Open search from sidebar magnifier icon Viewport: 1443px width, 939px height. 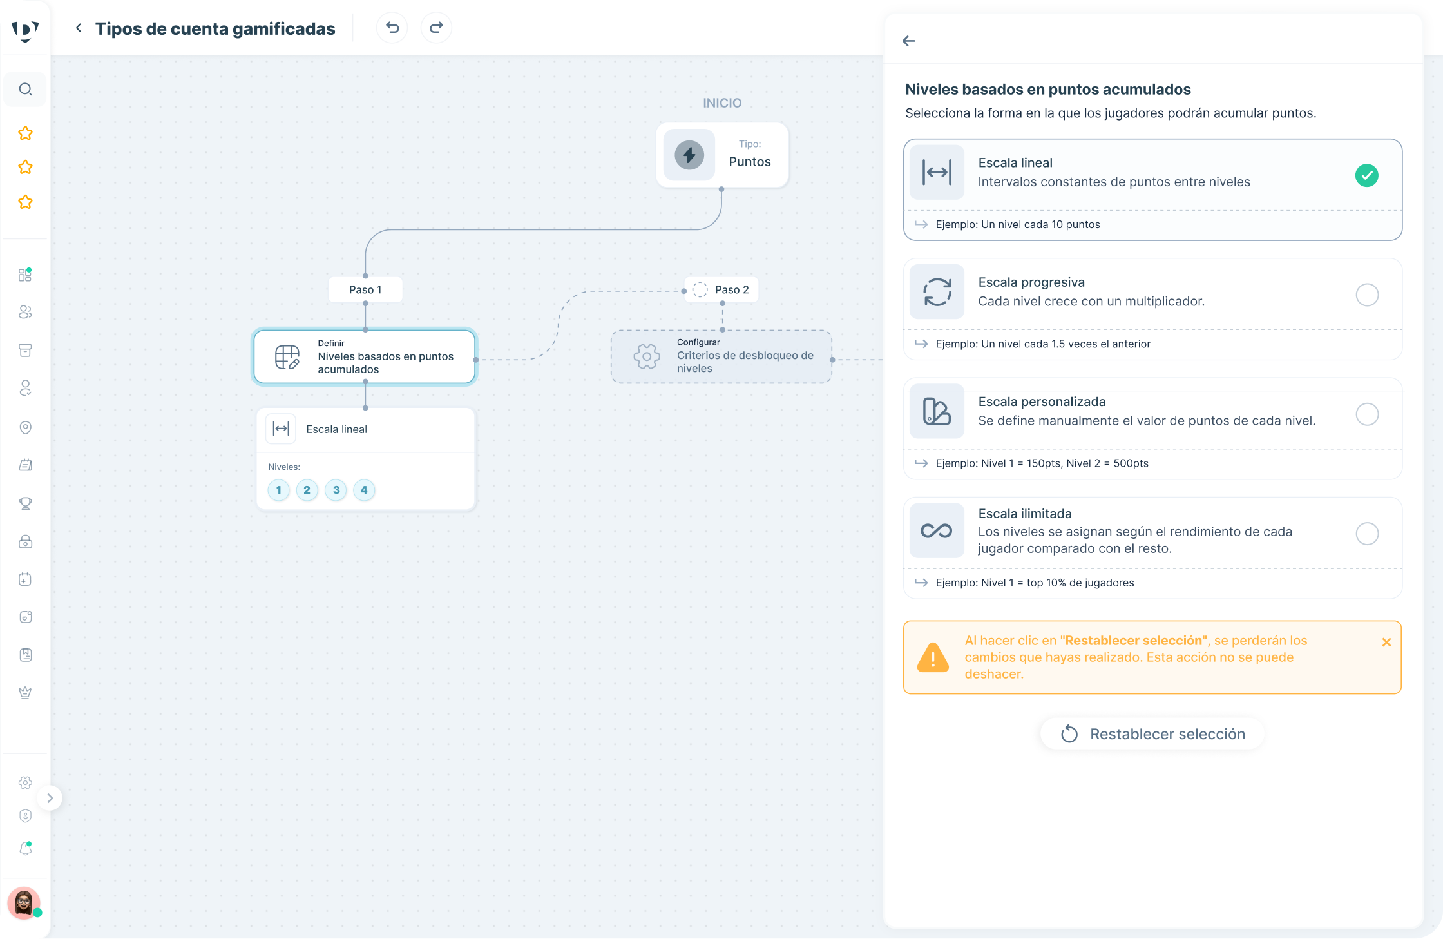(25, 89)
